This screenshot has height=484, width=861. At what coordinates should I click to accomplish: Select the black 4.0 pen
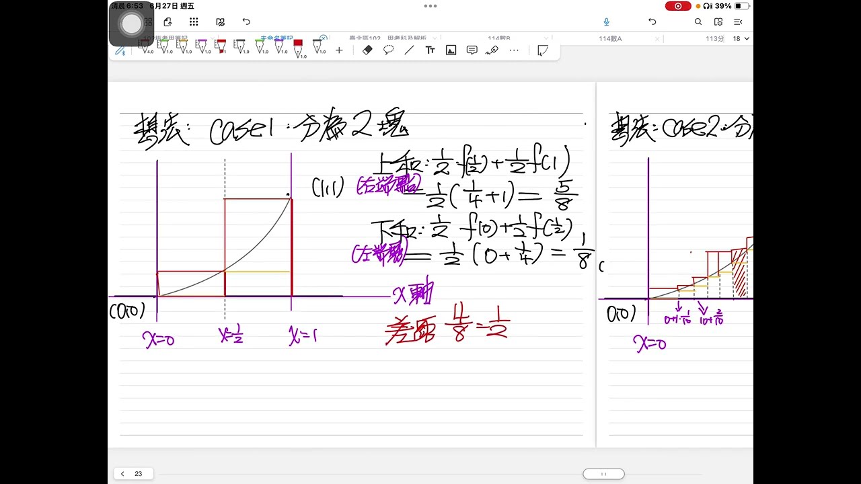[145, 47]
